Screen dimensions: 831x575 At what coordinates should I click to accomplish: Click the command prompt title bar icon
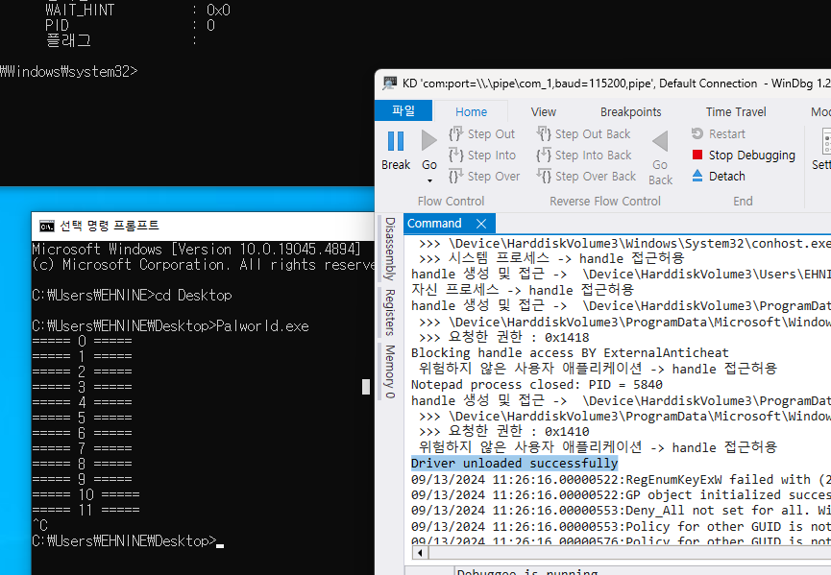pos(47,227)
